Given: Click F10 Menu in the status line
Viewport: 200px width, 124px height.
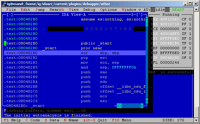Looking at the screenshot, I should pos(122,120).
